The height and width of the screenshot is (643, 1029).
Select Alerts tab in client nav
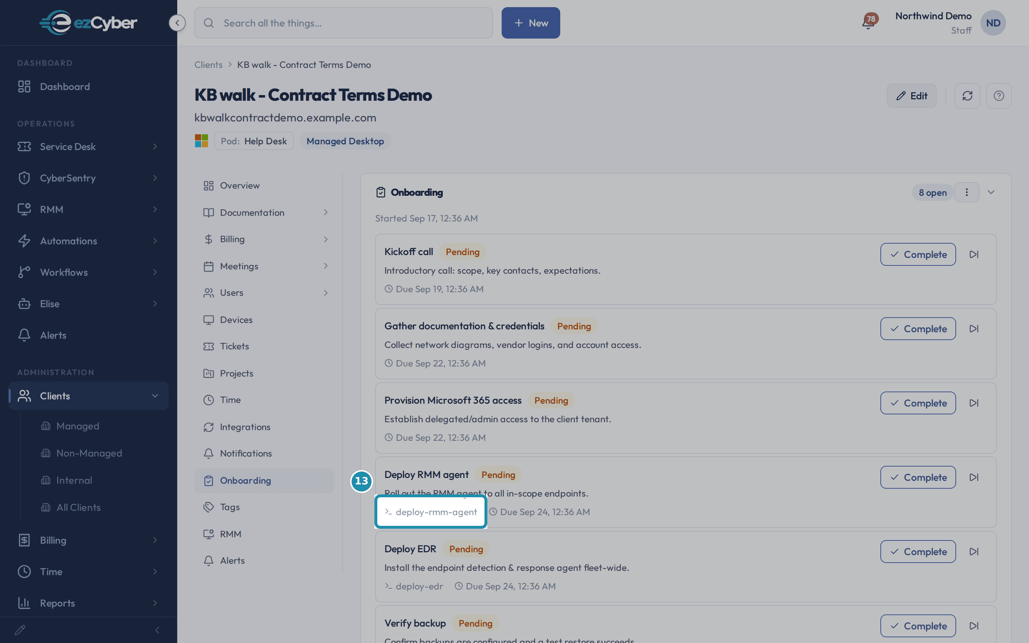pyautogui.click(x=264, y=560)
